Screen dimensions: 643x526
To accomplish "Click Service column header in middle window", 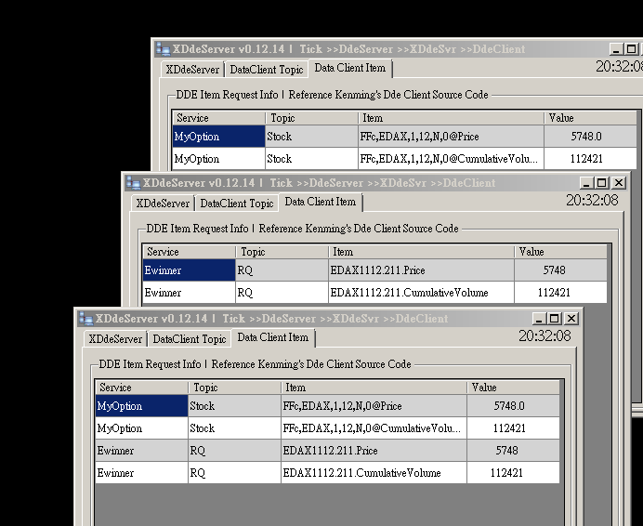I will click(190, 252).
